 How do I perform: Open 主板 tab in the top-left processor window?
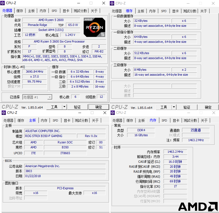pyautogui.click(x=31, y=11)
